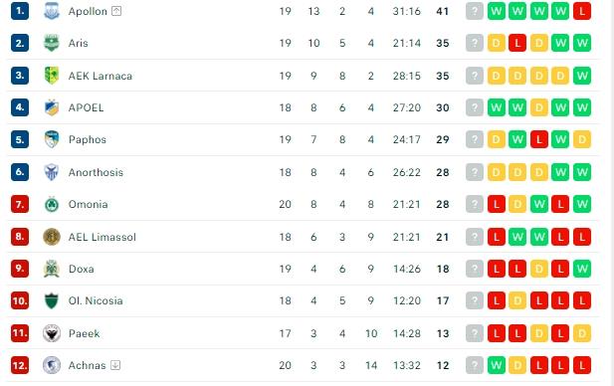
Task: Open the Anorthosis team page link
Action: click(96, 172)
